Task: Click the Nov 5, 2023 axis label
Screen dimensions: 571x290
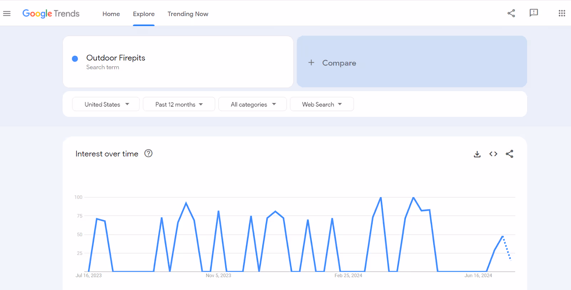Action: (x=218, y=275)
